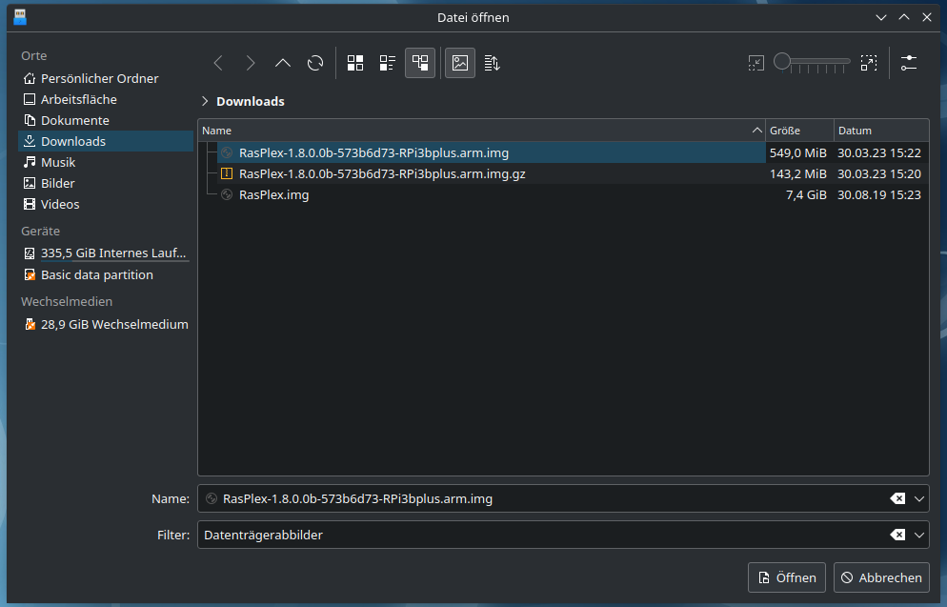Click the Abbrechen button
The height and width of the screenshot is (607, 947).
coord(882,578)
